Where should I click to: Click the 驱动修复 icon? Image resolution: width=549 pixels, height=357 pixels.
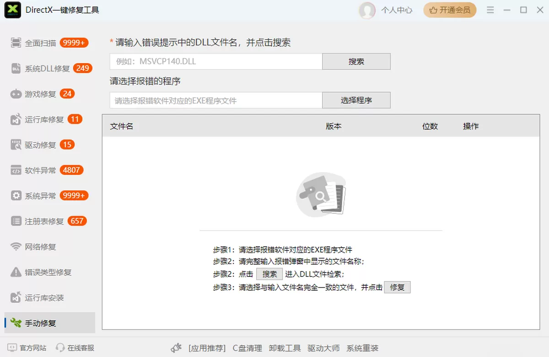coord(16,145)
